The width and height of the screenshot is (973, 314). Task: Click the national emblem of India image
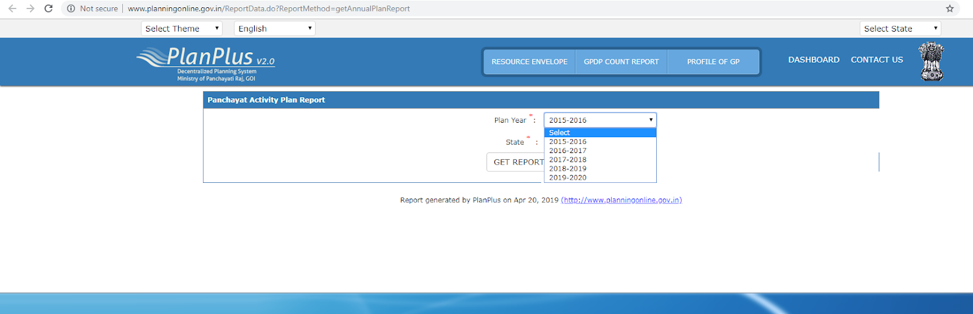click(931, 61)
